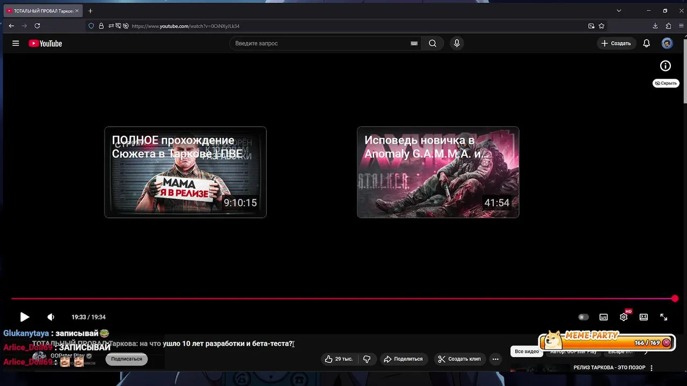Click the red playhead at the end of the seek bar
This screenshot has width=687, height=386.
675,299
